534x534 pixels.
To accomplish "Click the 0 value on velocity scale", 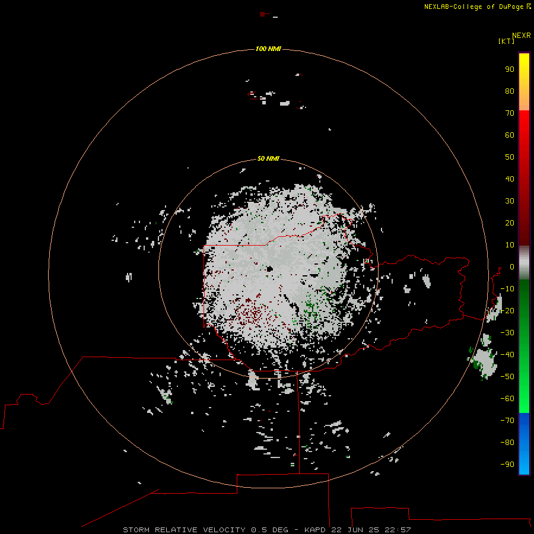I will point(511,267).
